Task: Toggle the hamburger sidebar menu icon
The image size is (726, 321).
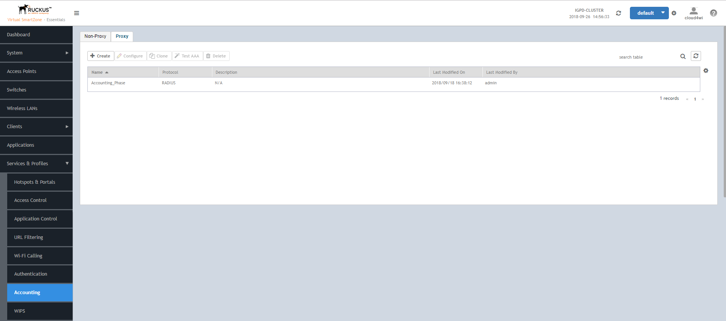Action: click(x=76, y=13)
